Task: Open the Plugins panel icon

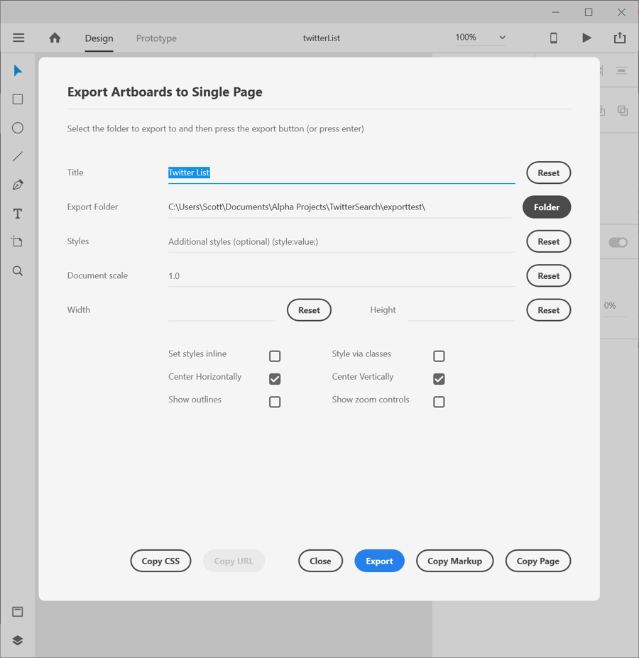Action: (x=18, y=611)
